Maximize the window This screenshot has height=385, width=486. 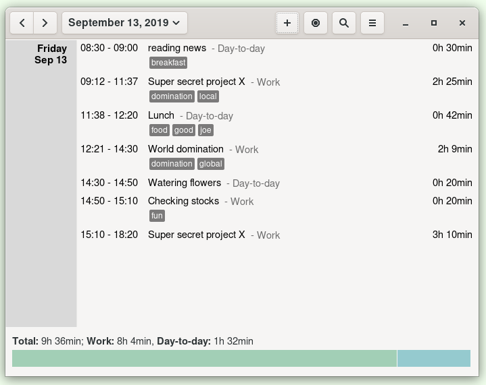point(434,23)
